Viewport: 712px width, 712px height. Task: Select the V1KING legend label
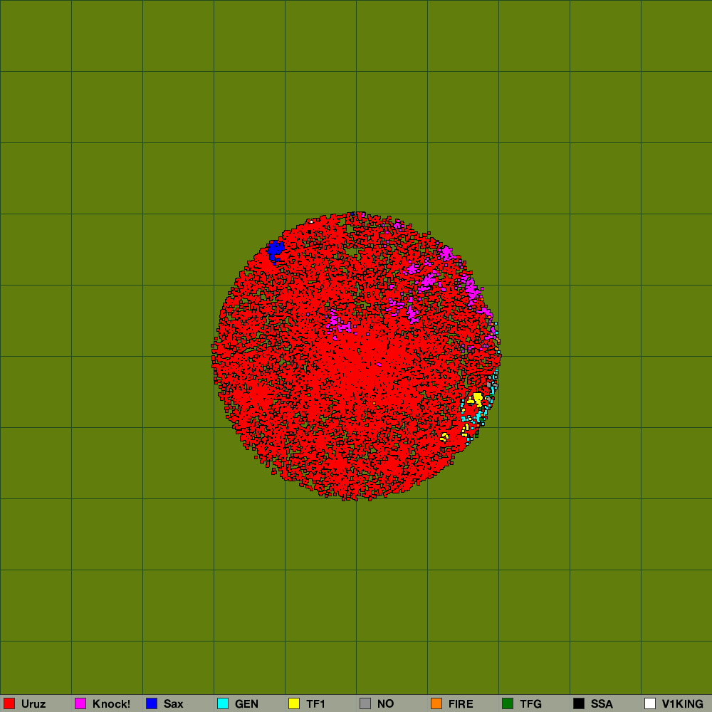(683, 704)
